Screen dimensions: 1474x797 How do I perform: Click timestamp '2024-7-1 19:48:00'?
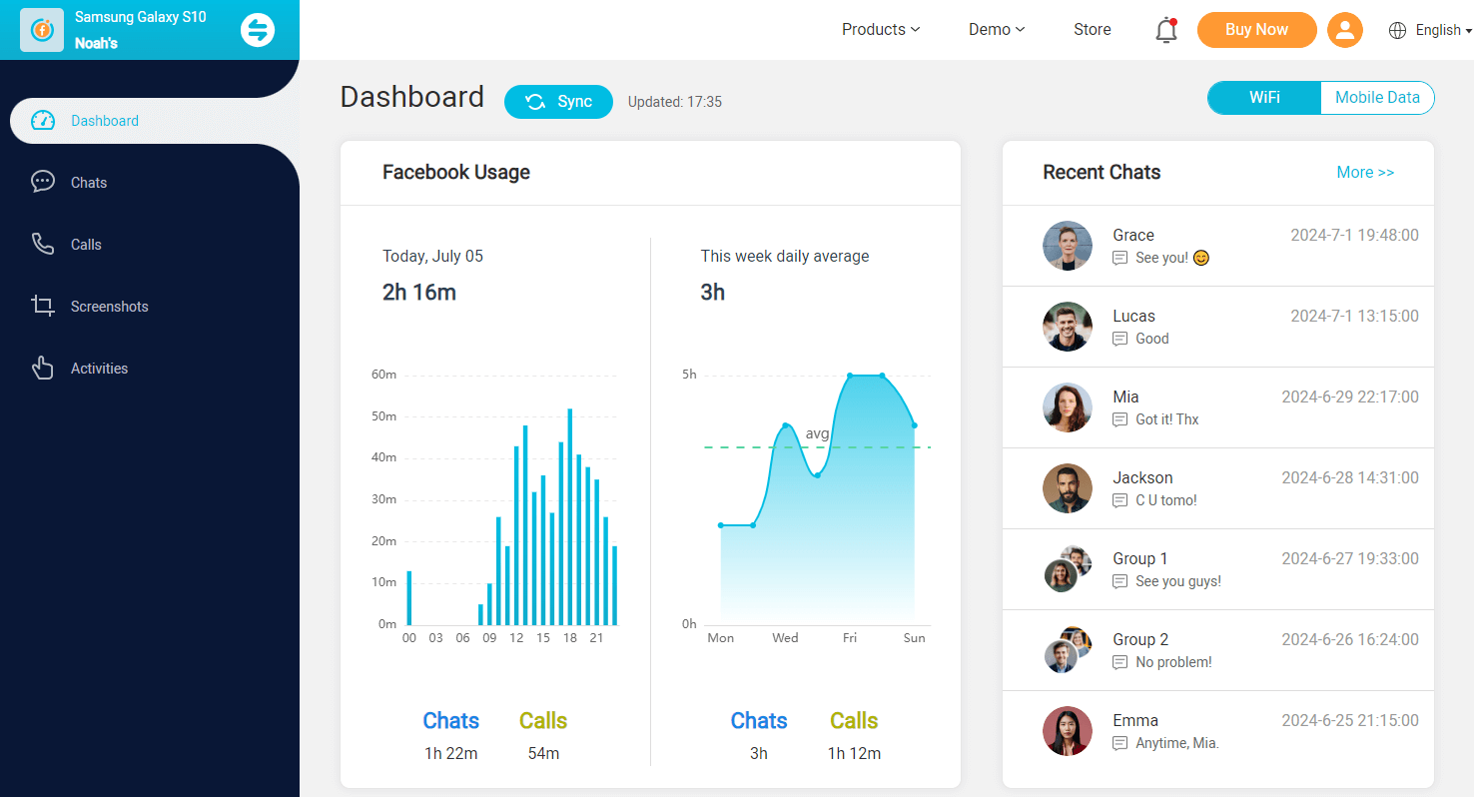click(1354, 236)
